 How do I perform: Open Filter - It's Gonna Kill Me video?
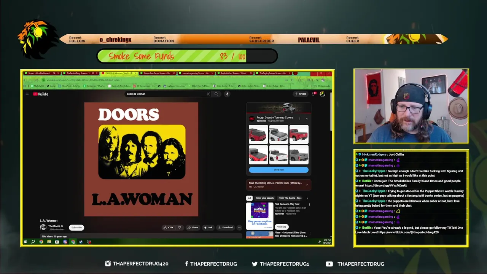point(291,234)
